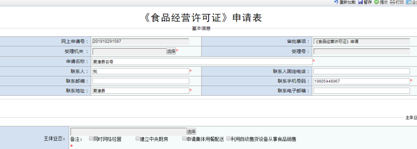Tick the 申请集体用餐配送 checkbox
Viewport: 417px width, 149px height.
click(x=184, y=138)
